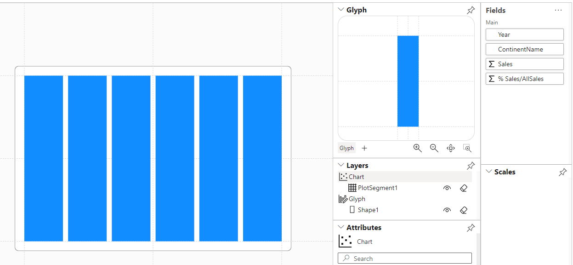Screen dimensions: 573x265
Task: Select the % Sales/AllSales field
Action: [x=525, y=79]
